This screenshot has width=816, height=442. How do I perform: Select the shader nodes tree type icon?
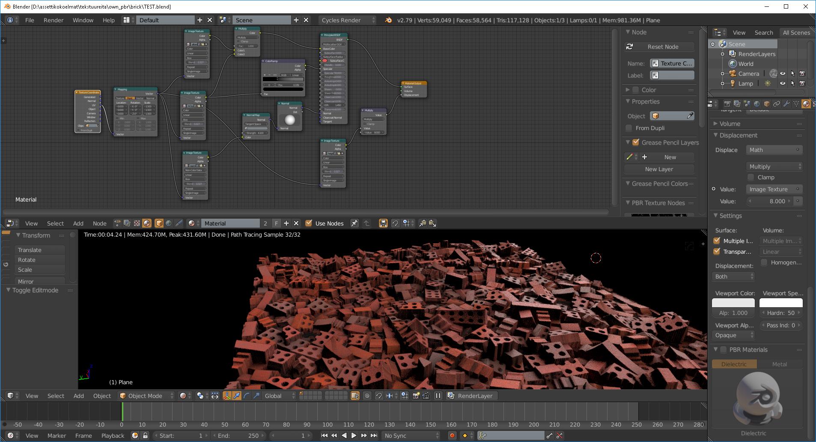click(147, 223)
